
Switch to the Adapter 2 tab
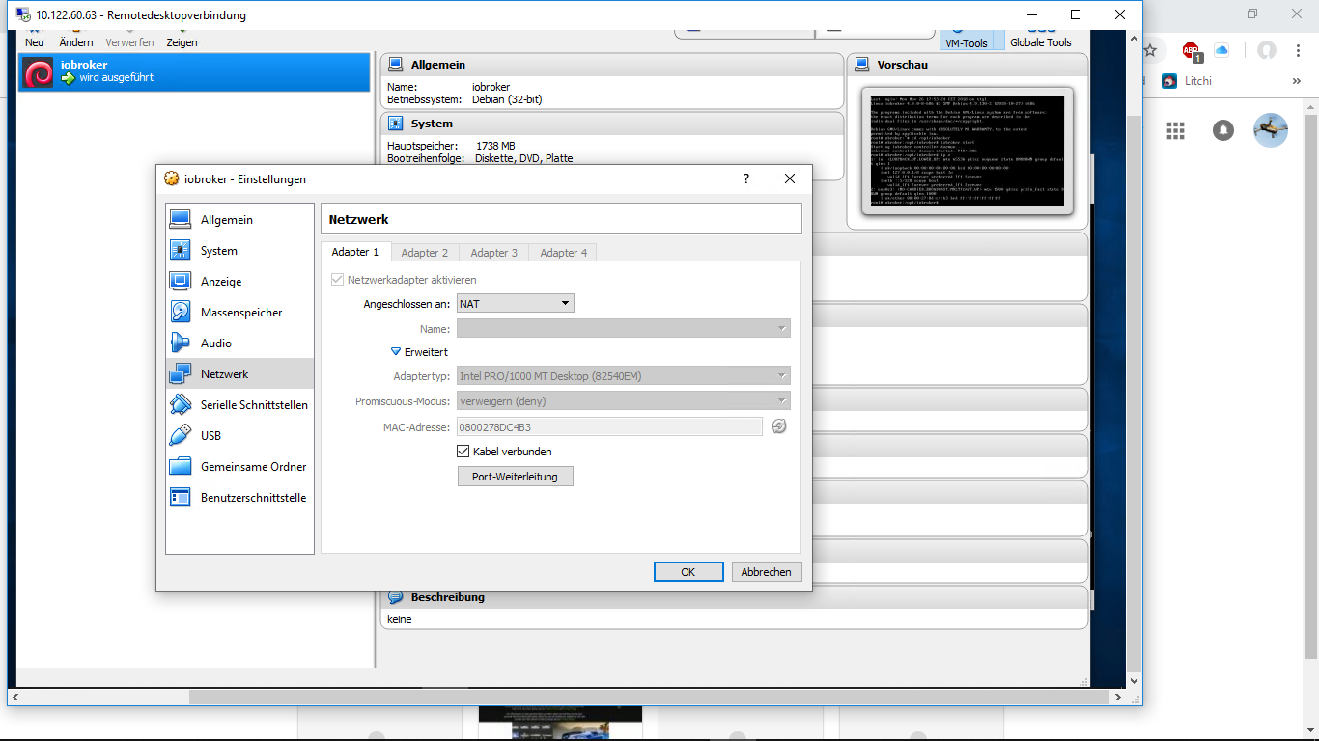[x=424, y=251]
